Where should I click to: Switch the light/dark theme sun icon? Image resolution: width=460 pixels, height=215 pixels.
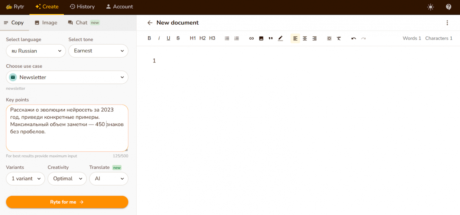click(x=430, y=7)
